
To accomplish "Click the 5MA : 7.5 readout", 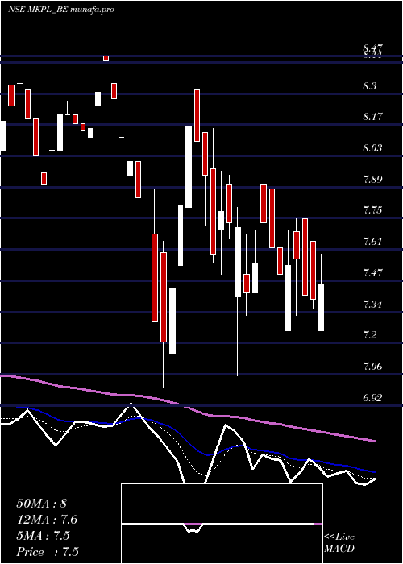I will [44, 536].
